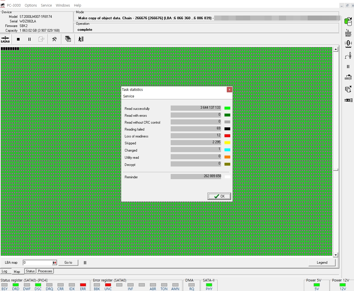Pause using the right sidebar pause icon
This screenshot has width=354, height=291.
[x=348, y=66]
